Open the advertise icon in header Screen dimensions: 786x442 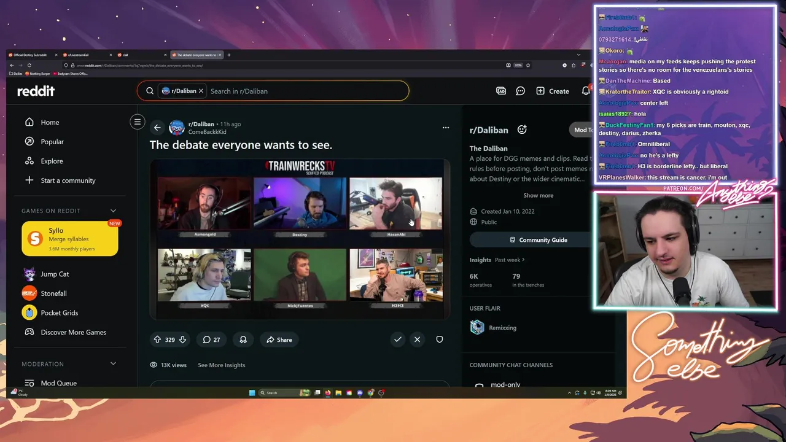pyautogui.click(x=501, y=91)
